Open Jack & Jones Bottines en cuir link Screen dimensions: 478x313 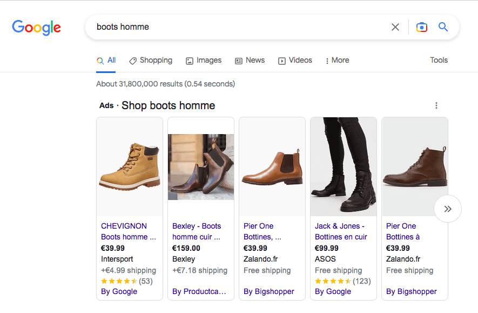341,231
